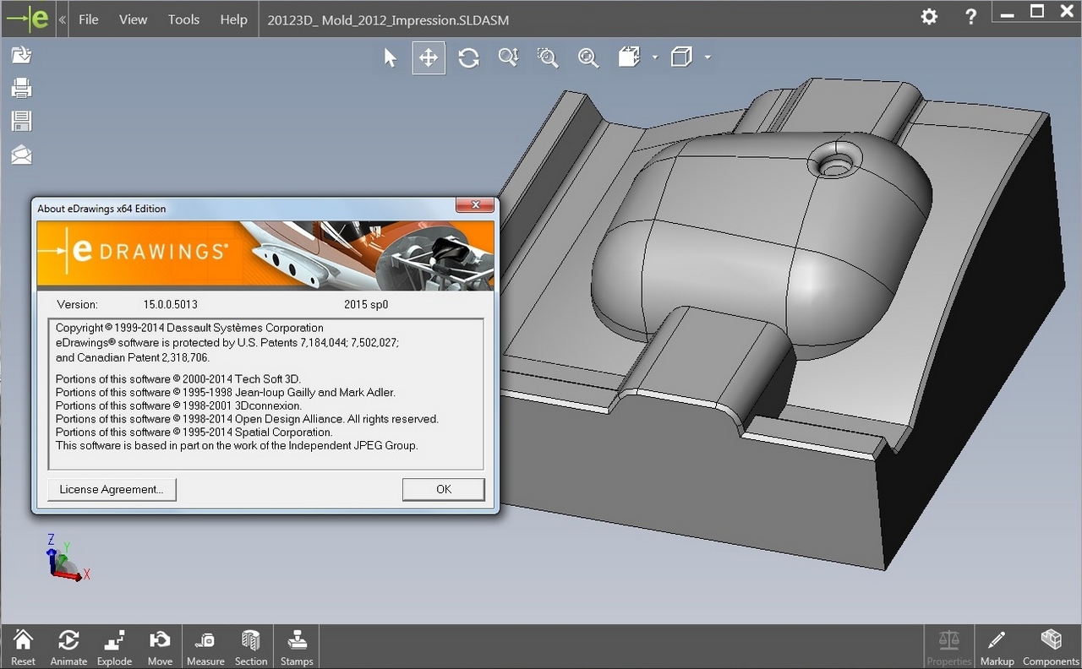Expand the display style dropdown arrow
1082x669 pixels.
[x=708, y=57]
